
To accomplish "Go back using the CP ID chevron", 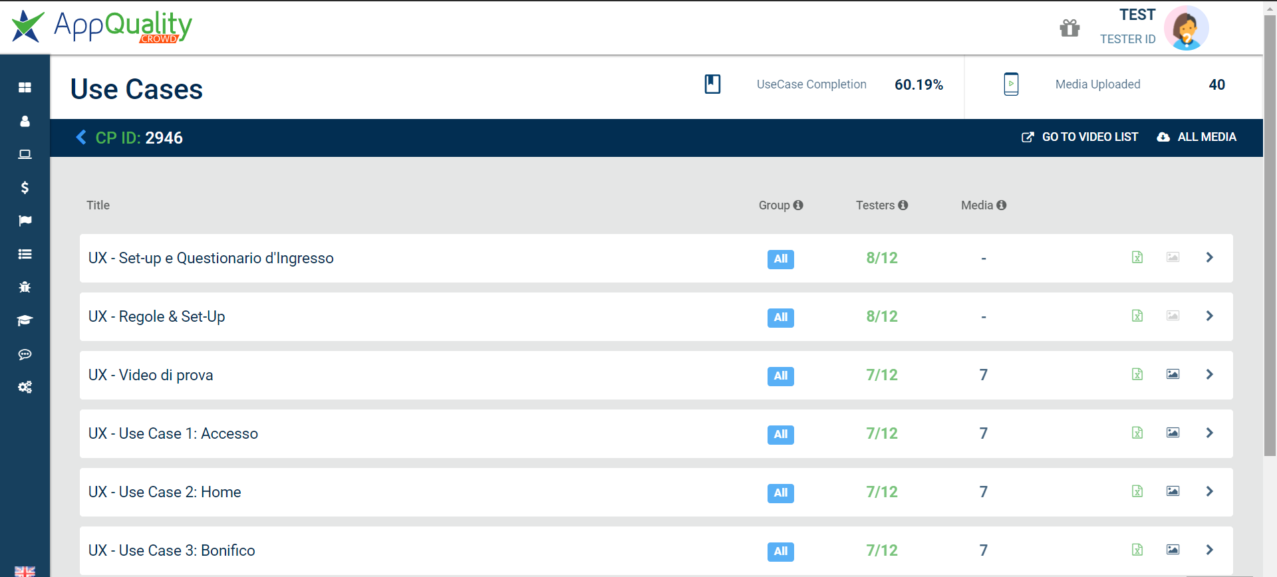I will click(x=81, y=138).
